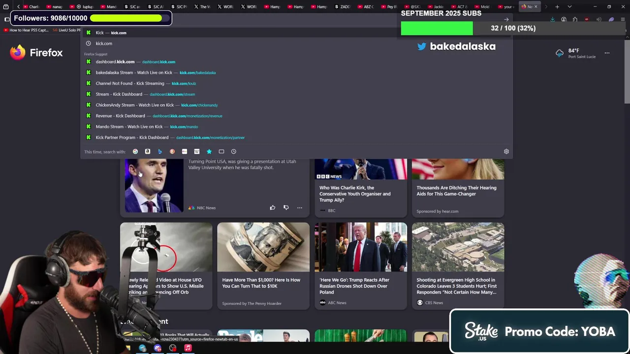The height and width of the screenshot is (354, 630).
Task: Open the weather widget three-dot menu
Action: point(607,53)
